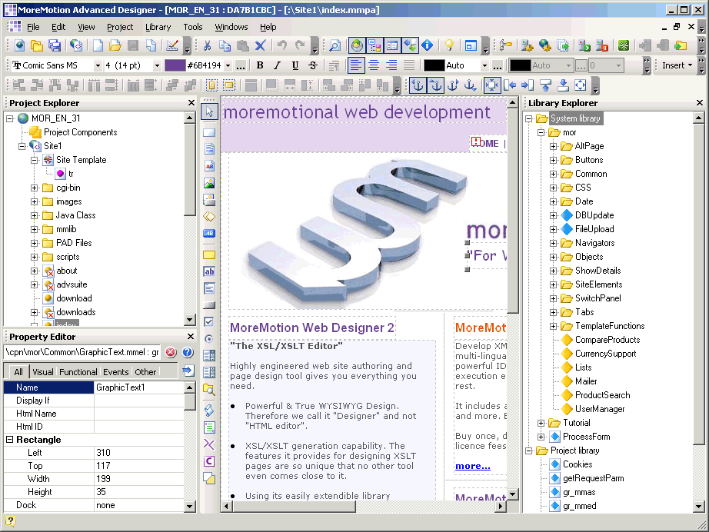Open the Project menu
Viewport: 709px width, 532px height.
click(x=120, y=27)
